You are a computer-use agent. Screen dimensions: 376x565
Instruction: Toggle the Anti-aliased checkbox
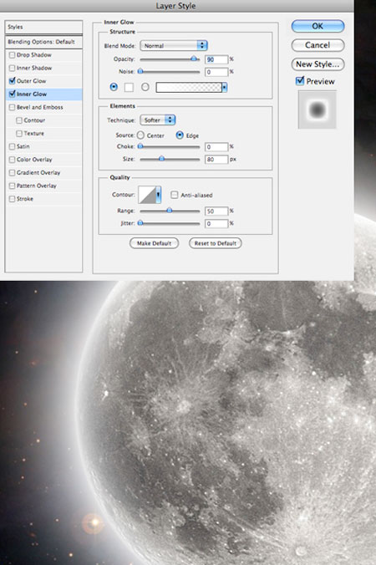point(175,195)
